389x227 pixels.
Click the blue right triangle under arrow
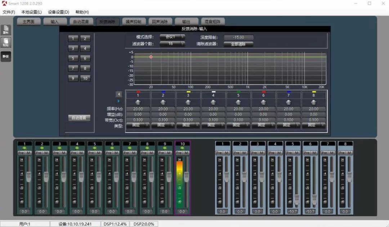[119, 101]
